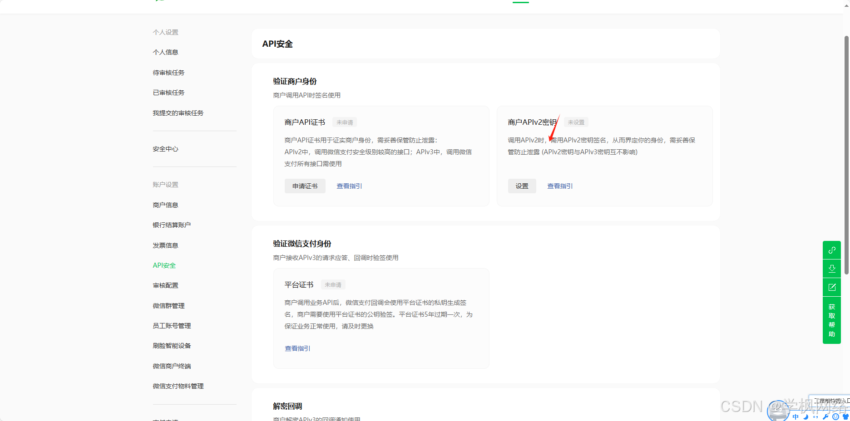Viewport: 850px width, 421px height.
Task: Click the 未设置 badge beside 商户APIv2密钥
Action: point(576,122)
